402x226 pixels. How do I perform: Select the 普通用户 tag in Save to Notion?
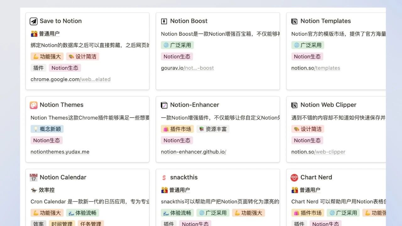click(45, 34)
